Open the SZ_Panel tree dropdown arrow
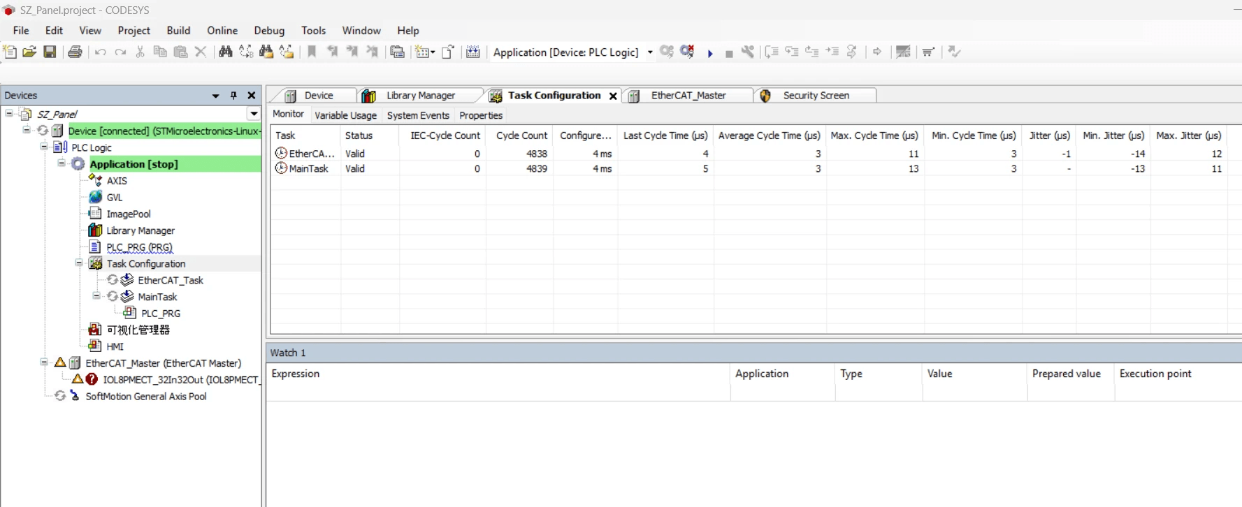The height and width of the screenshot is (507, 1242). click(254, 114)
